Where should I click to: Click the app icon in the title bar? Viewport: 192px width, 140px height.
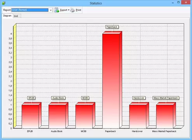[x=4, y=3]
